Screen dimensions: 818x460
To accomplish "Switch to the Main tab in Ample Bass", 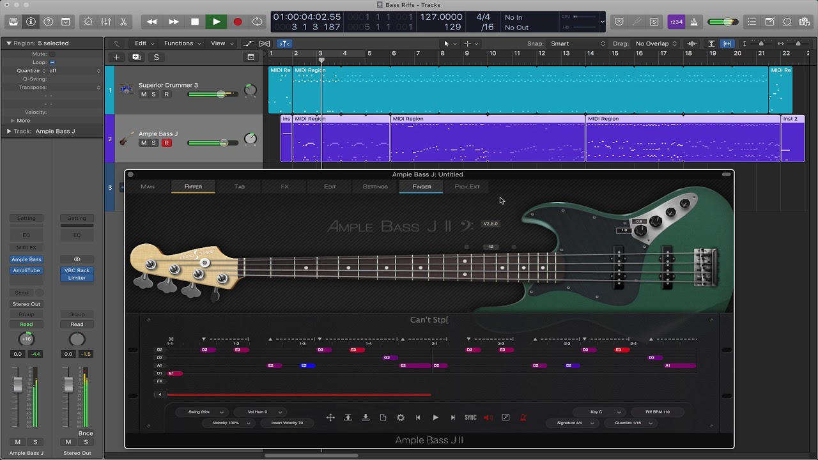I will point(148,187).
